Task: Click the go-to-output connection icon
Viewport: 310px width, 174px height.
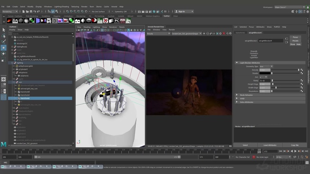Action: (x=286, y=42)
